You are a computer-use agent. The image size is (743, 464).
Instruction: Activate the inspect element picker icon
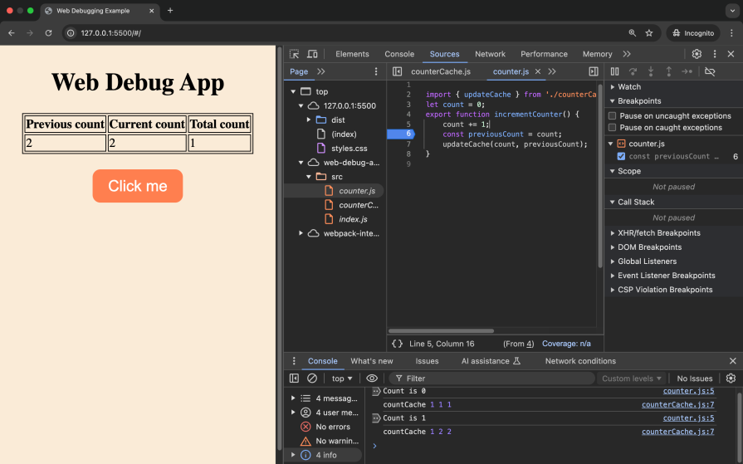(294, 54)
